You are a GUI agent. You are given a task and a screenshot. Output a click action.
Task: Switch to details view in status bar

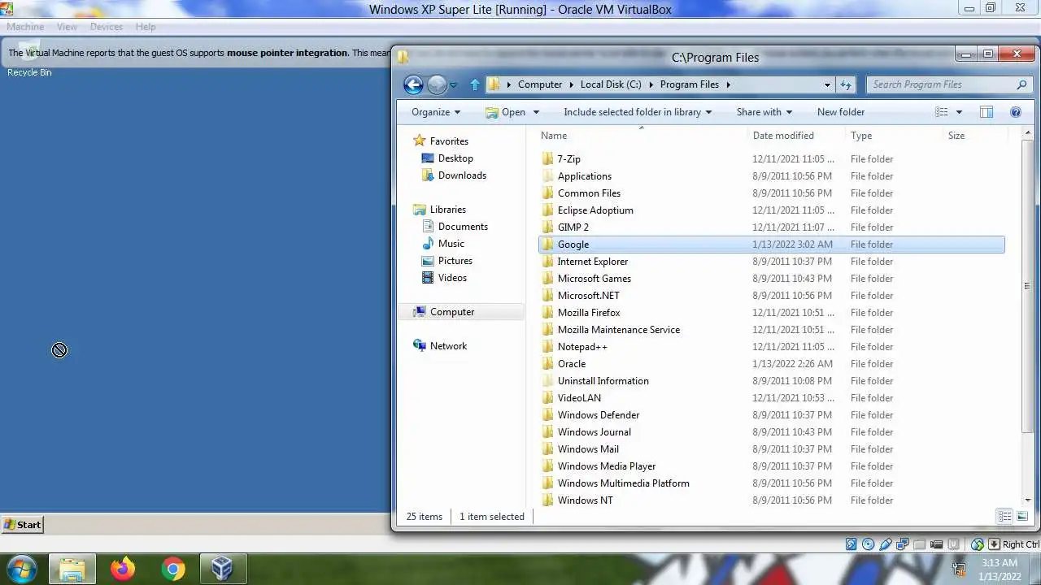1004,517
